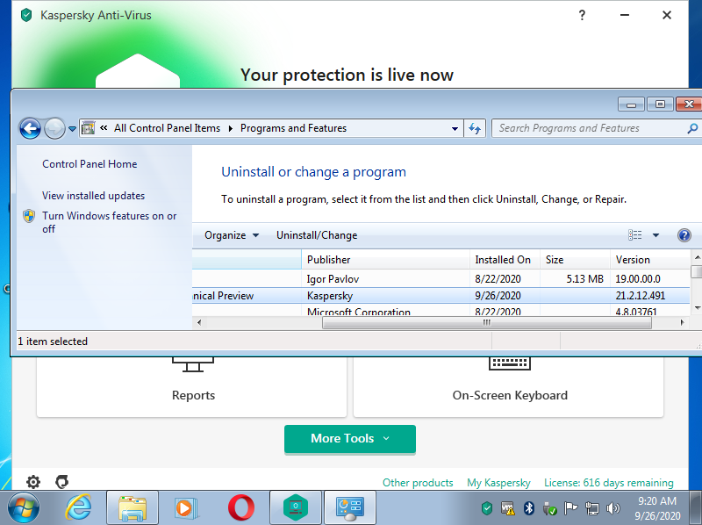Image resolution: width=702 pixels, height=525 pixels.
Task: Click the horizontal scrollbar thumb
Action: click(x=487, y=322)
